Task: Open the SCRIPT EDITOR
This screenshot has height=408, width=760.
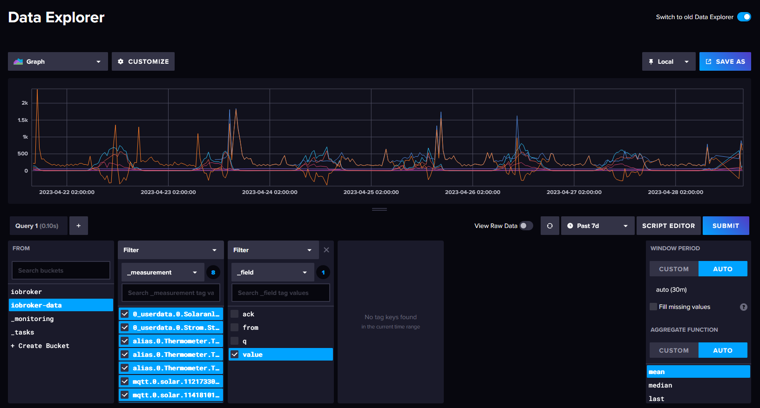Action: coord(668,226)
